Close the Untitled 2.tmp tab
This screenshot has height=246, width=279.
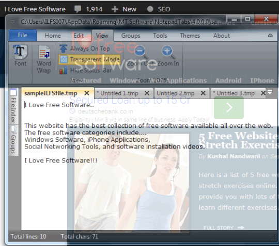203,93
